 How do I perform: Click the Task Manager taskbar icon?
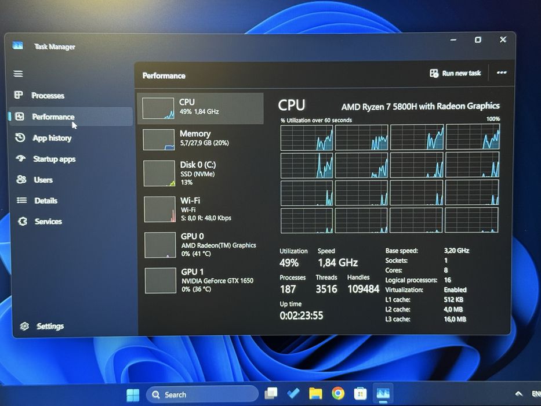[383, 393]
